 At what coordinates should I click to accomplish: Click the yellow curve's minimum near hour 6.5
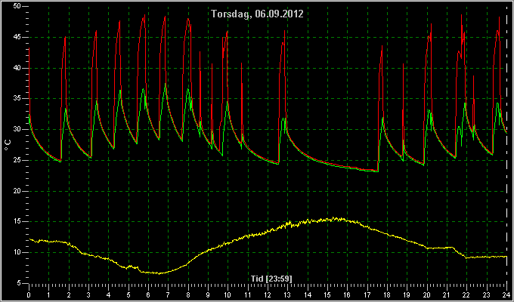point(159,273)
